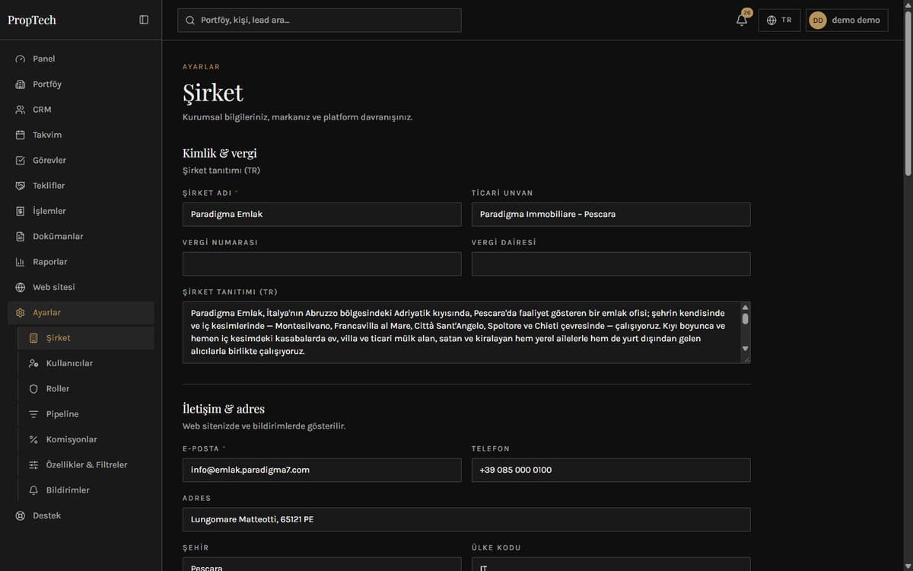Collapse the sidebar with the panel toggle icon
The image size is (913, 571).
tap(144, 20)
